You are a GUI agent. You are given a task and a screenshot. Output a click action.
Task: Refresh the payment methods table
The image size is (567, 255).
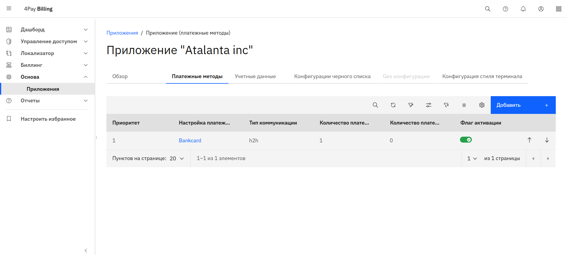coord(393,105)
